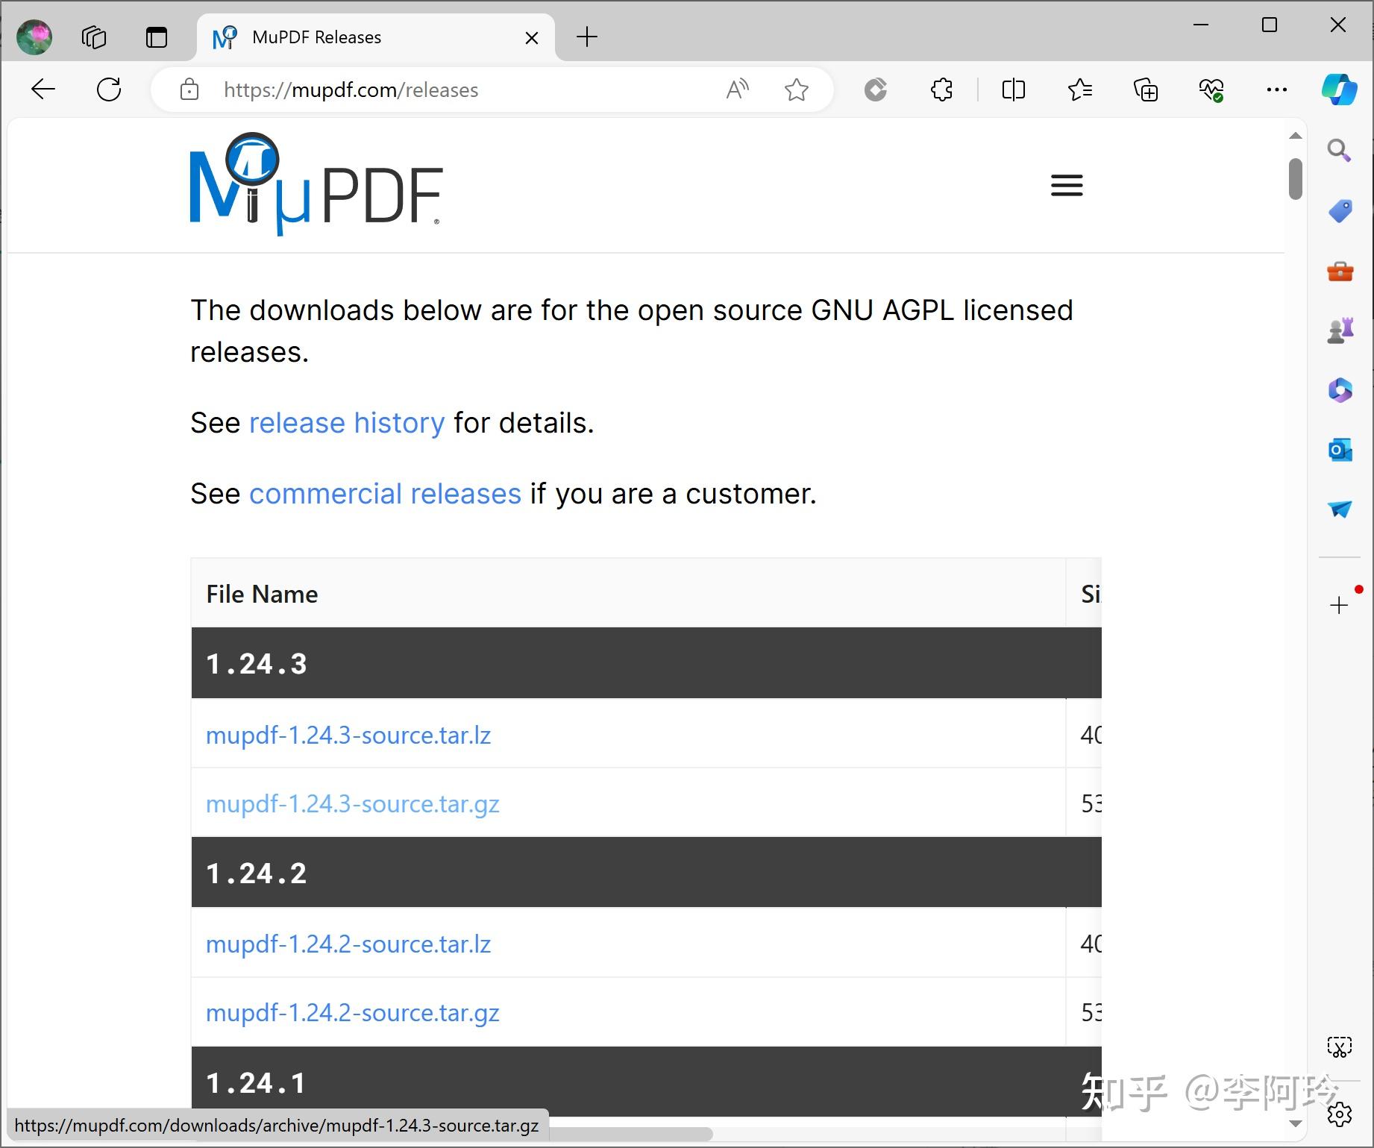Add current page to favorites with star

pos(797,90)
